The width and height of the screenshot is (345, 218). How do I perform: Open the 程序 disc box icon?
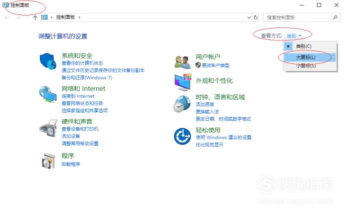[48, 161]
